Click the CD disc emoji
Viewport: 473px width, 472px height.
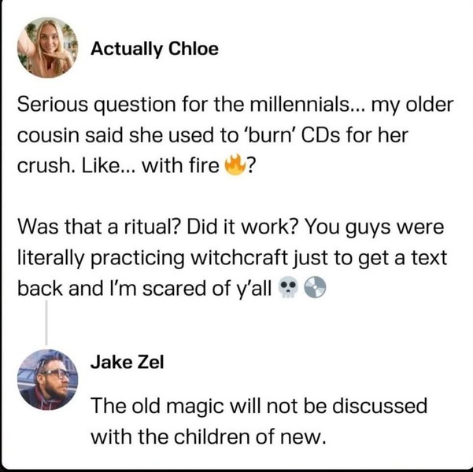pos(312,289)
